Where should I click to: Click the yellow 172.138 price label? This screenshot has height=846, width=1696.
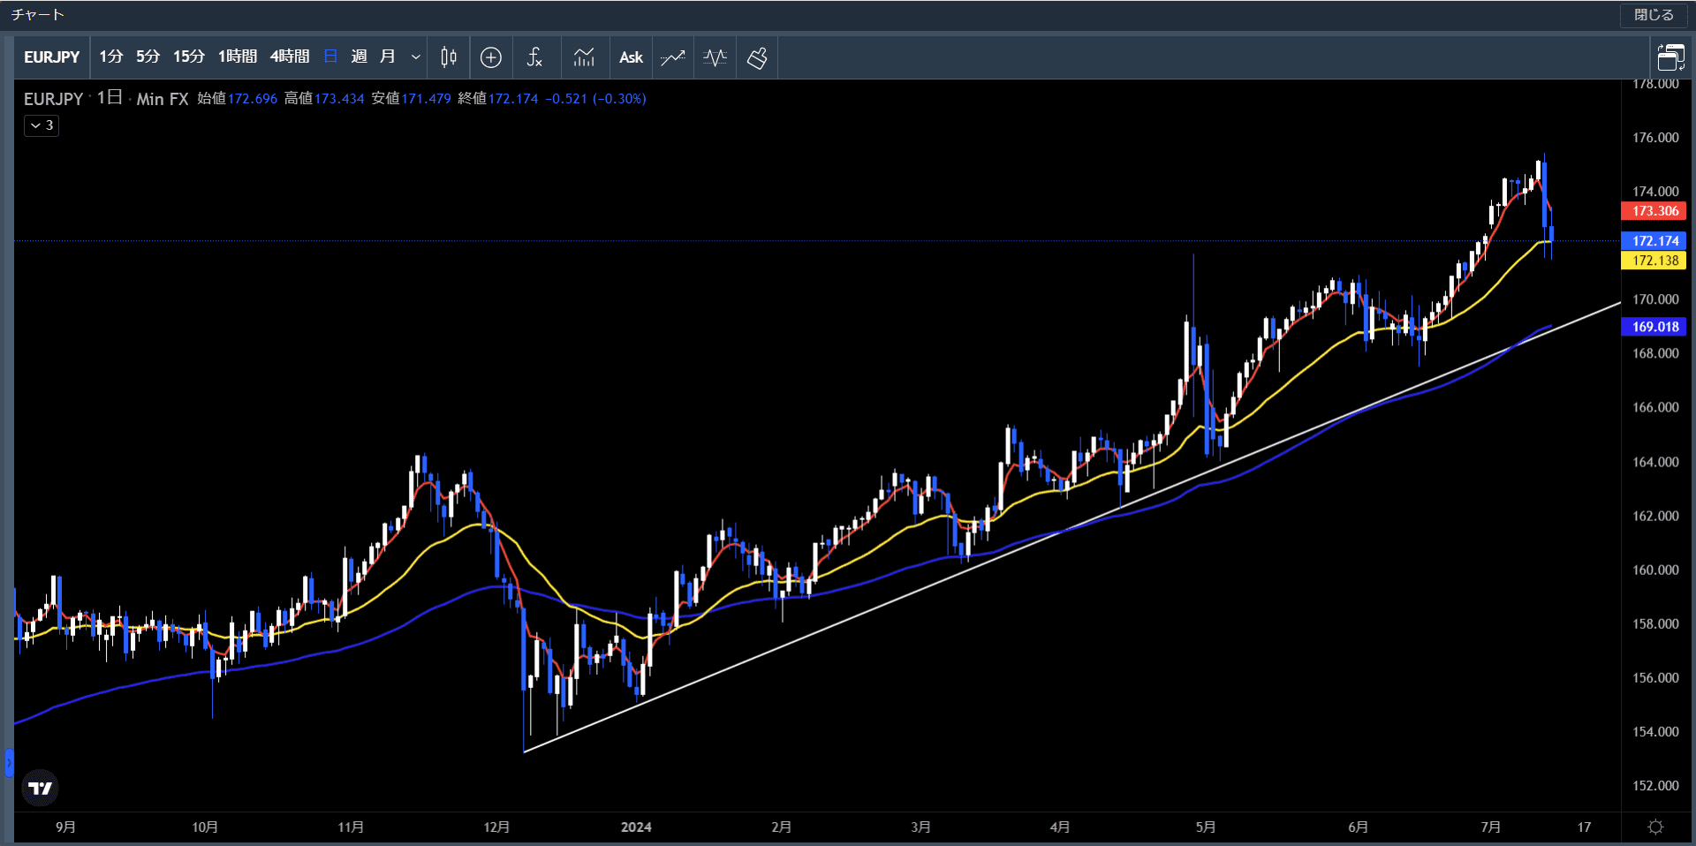point(1654,261)
